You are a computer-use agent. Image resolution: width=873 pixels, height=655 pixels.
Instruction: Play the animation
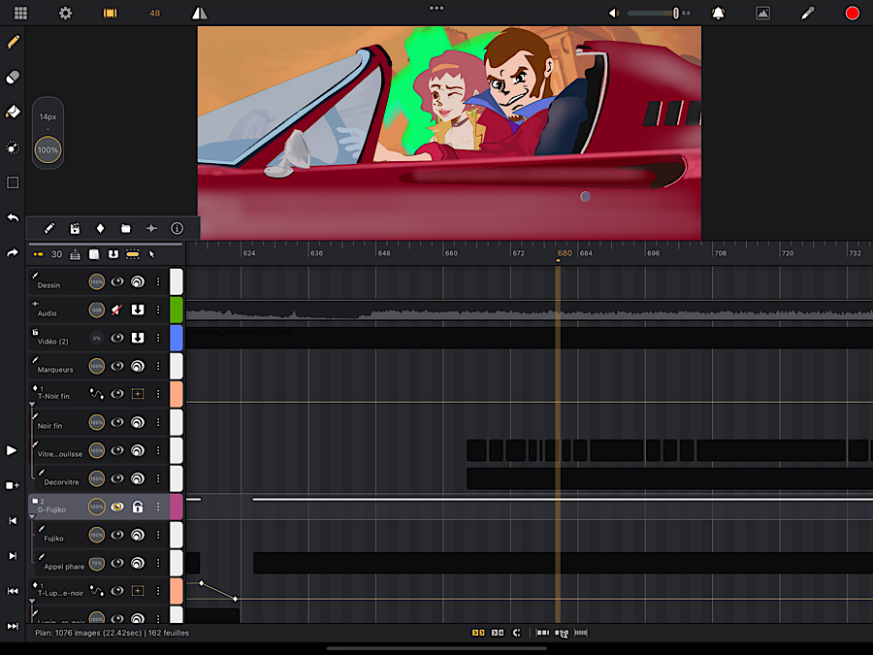12,450
